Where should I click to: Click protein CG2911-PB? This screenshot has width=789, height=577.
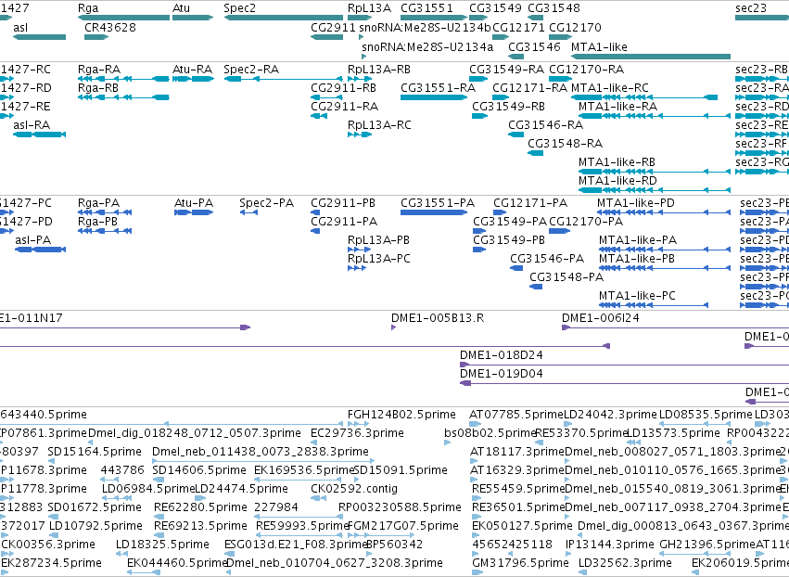(315, 212)
